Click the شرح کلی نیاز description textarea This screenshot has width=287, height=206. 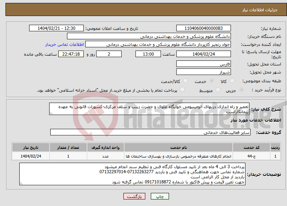tap(149, 109)
